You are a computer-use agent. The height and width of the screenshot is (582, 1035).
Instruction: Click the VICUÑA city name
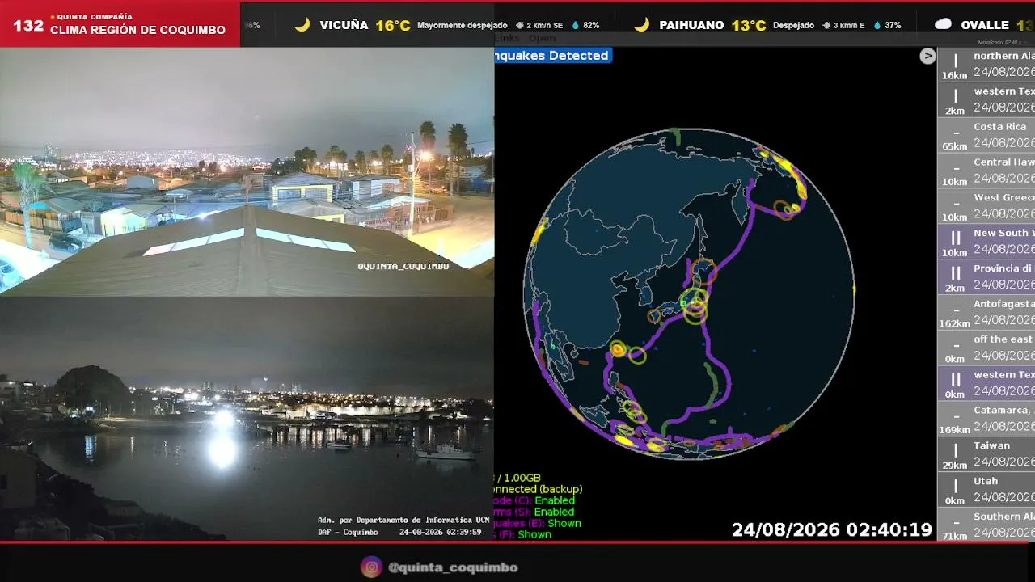344,25
